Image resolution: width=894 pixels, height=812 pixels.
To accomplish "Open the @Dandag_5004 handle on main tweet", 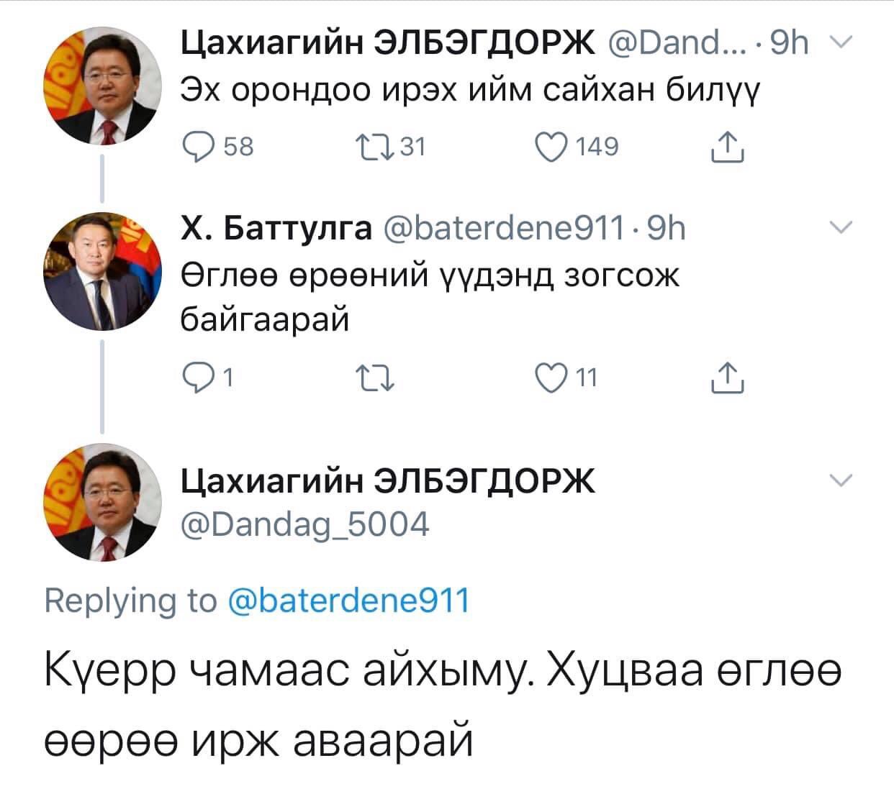I will (x=304, y=524).
